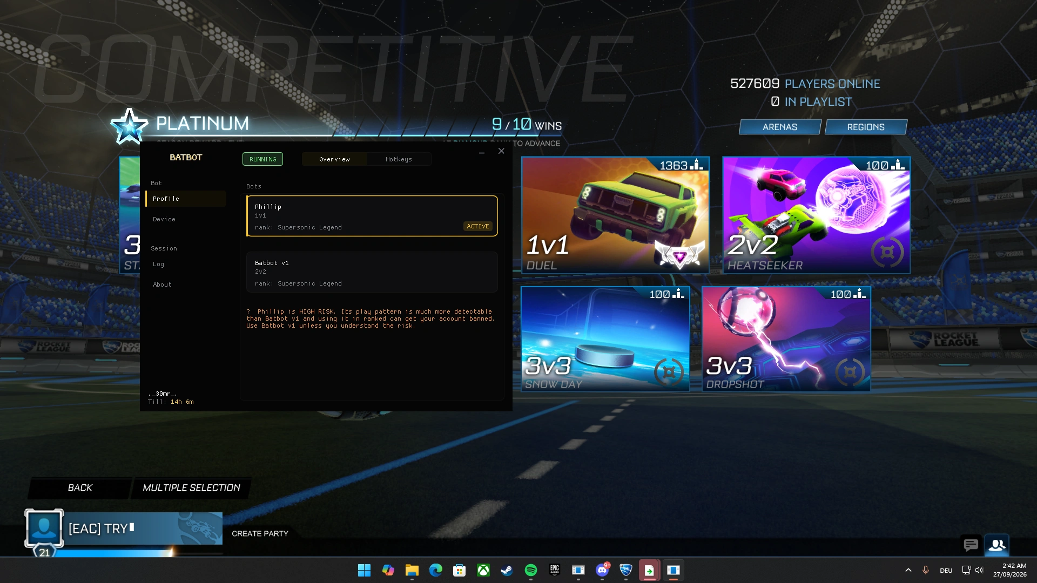Switch to Rocket League taskbar icon
This screenshot has height=583, width=1037.
pos(625,570)
